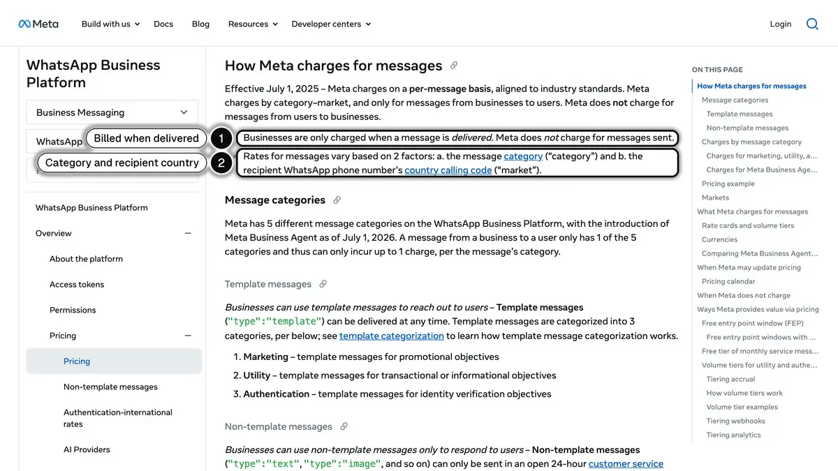This screenshot has height=471, width=838.
Task: Follow the category link in rates text
Action: [x=523, y=156]
